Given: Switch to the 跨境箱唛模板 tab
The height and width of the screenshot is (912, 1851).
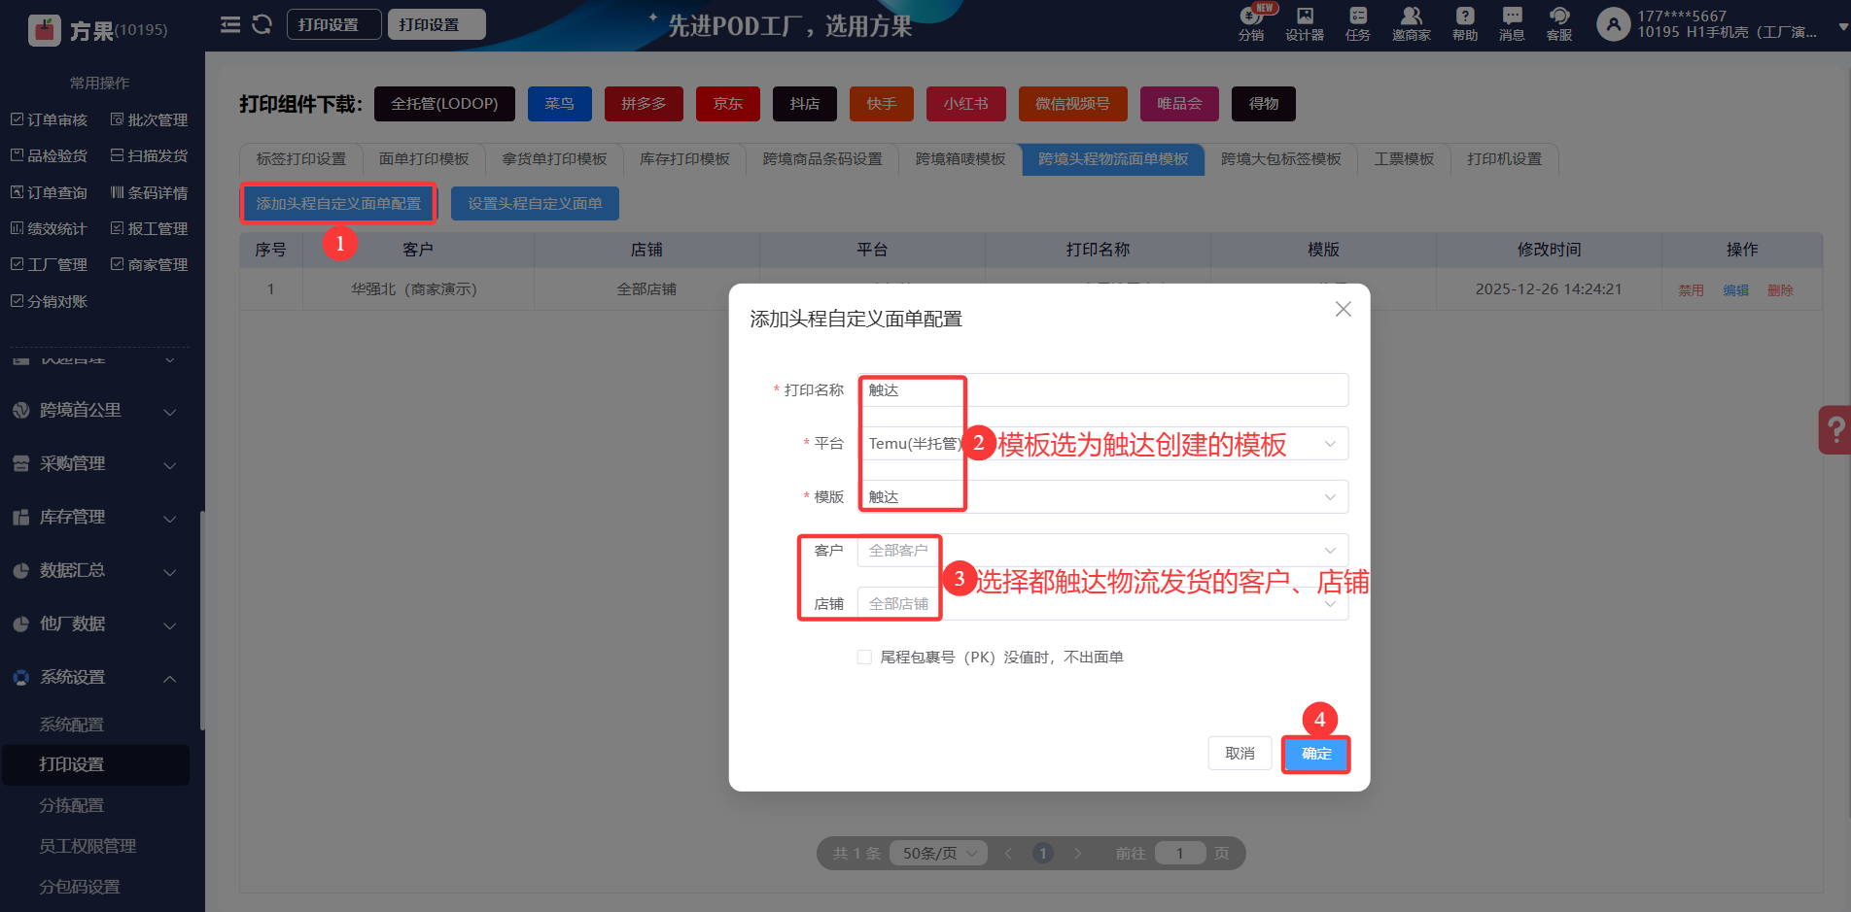Looking at the screenshot, I should click(960, 159).
